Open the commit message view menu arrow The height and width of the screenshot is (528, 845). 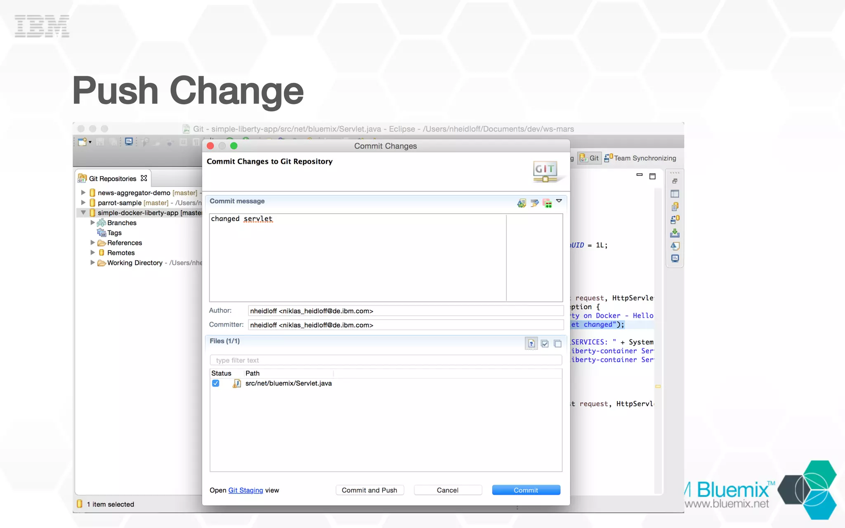(x=559, y=201)
